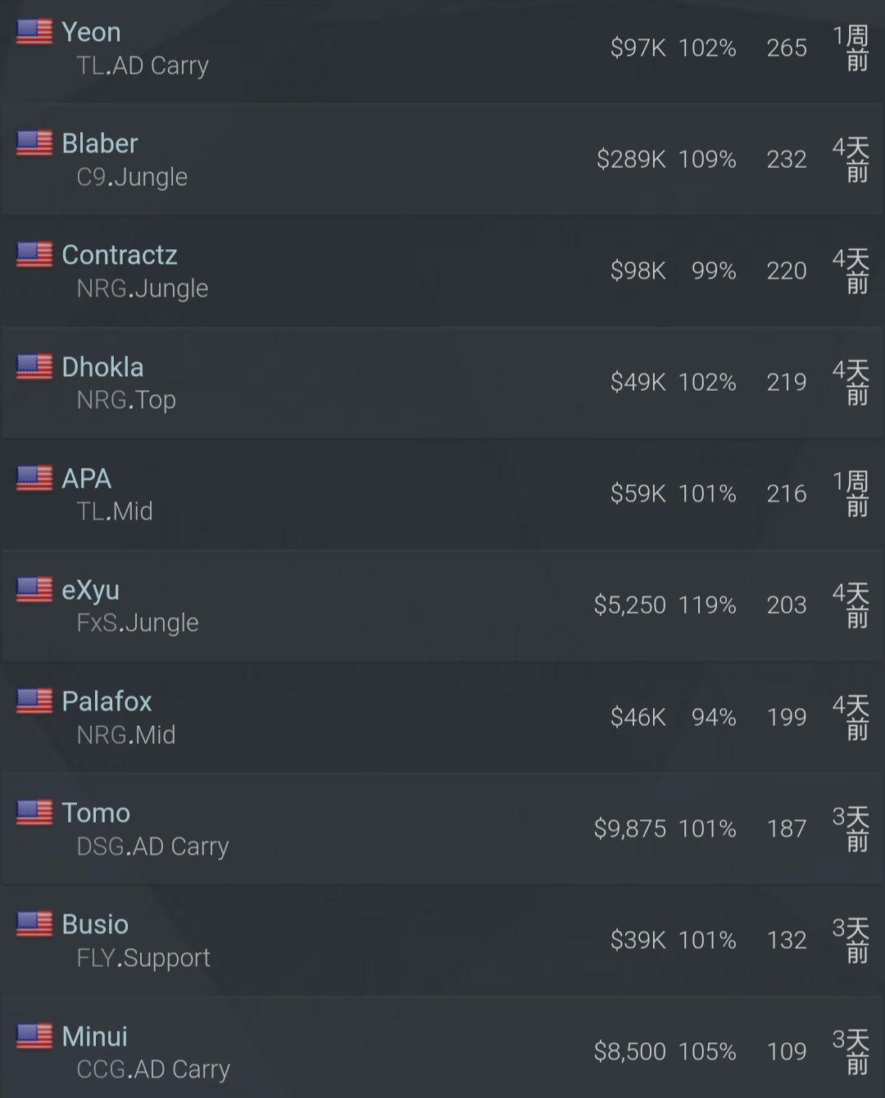Click Blaber's $289K earnings value
The width and height of the screenshot is (885, 1098).
click(x=631, y=159)
